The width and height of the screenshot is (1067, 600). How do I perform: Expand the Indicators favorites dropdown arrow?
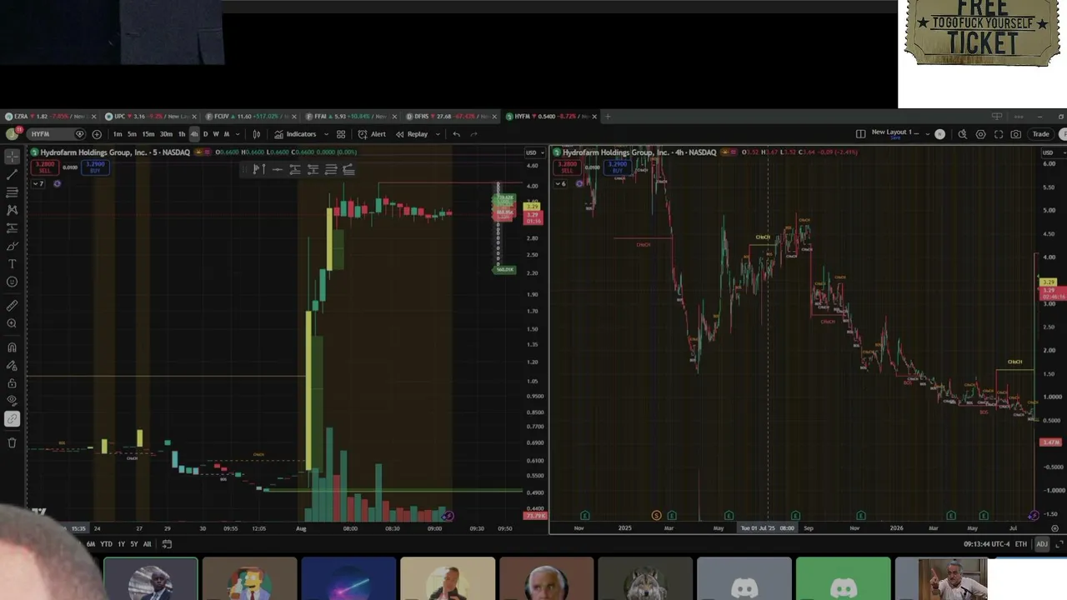tap(326, 134)
